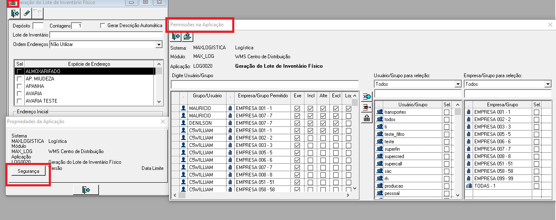Click Espécie de Endereço column header
Viewport: 556px width, 220px height.
89,64
